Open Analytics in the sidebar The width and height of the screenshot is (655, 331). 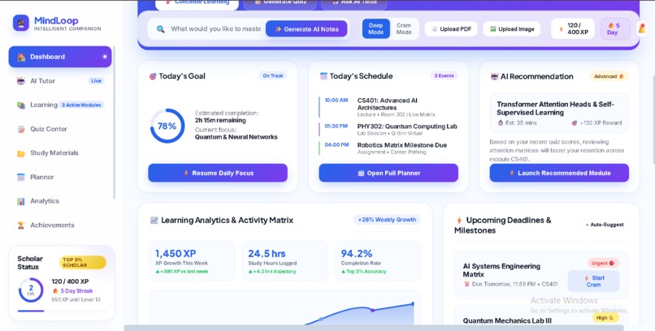tap(60, 201)
